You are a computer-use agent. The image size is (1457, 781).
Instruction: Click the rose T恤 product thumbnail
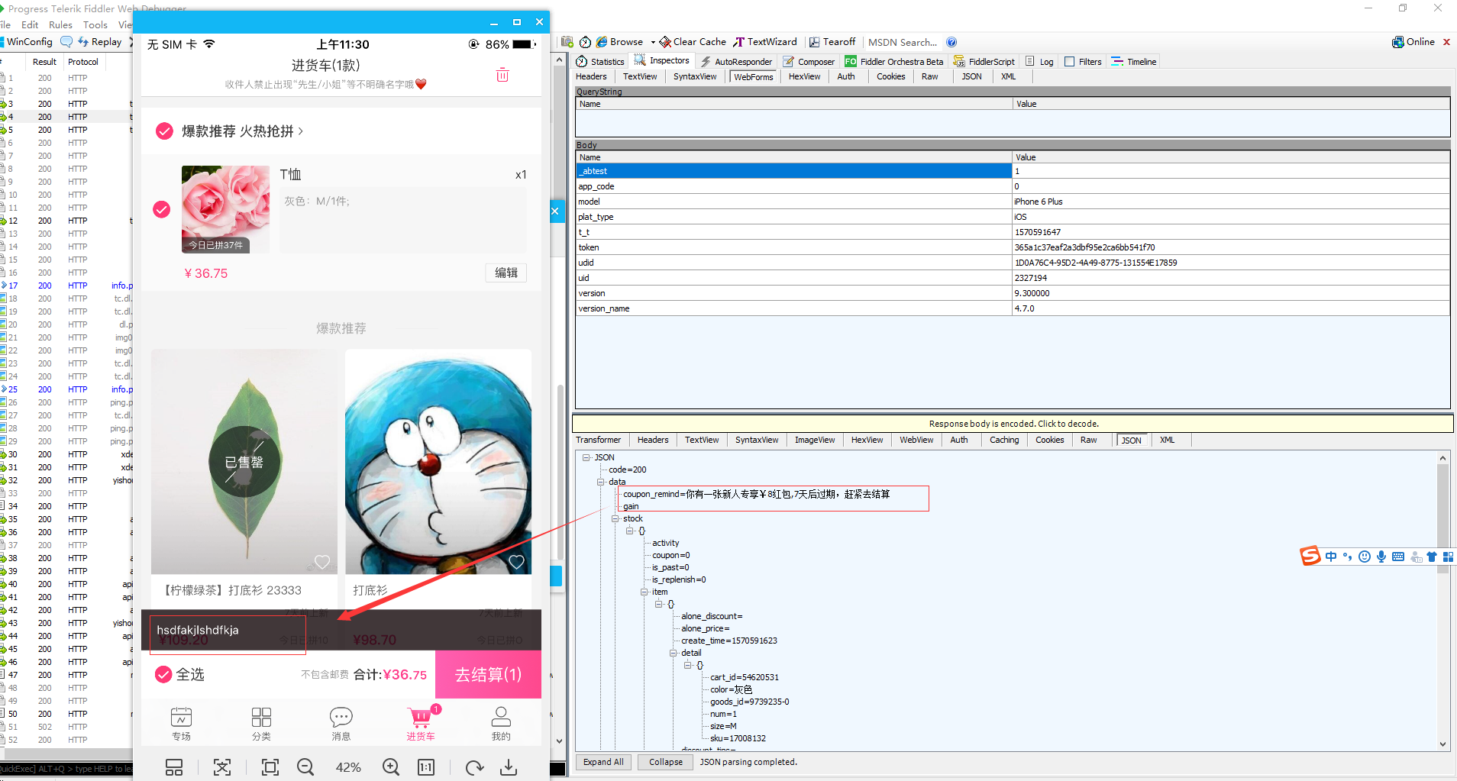[225, 209]
